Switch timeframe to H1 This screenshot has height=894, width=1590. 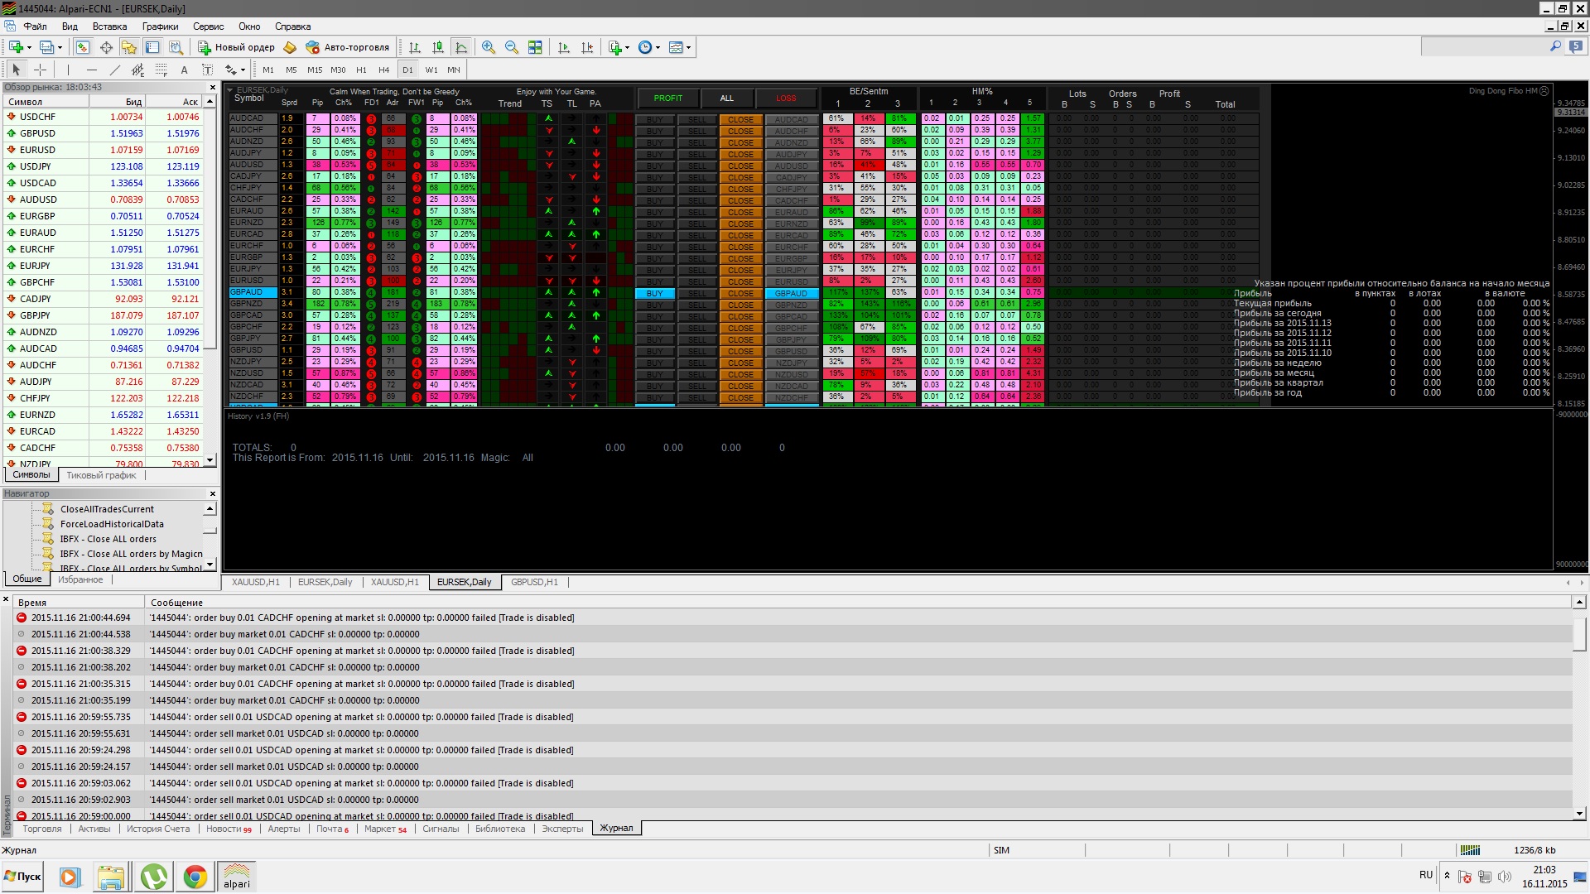pos(361,70)
